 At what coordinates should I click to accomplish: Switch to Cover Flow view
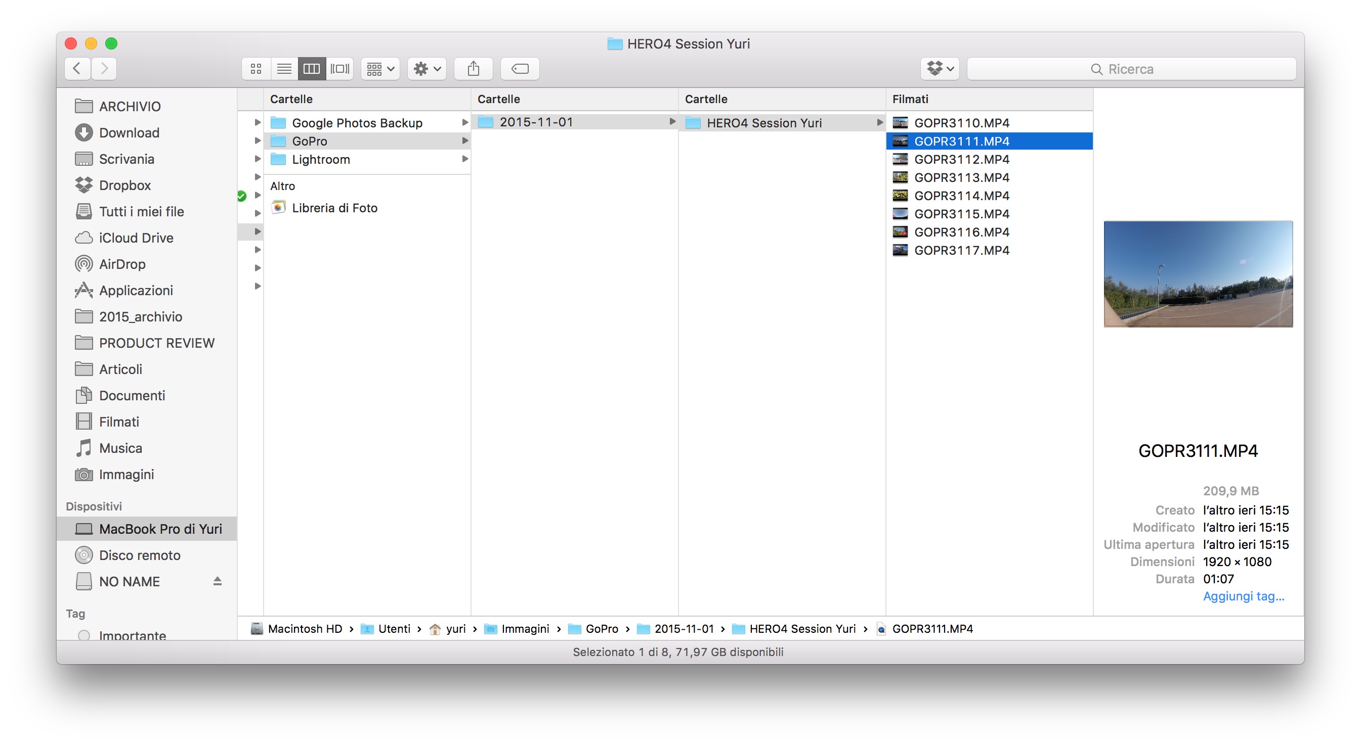pos(339,69)
